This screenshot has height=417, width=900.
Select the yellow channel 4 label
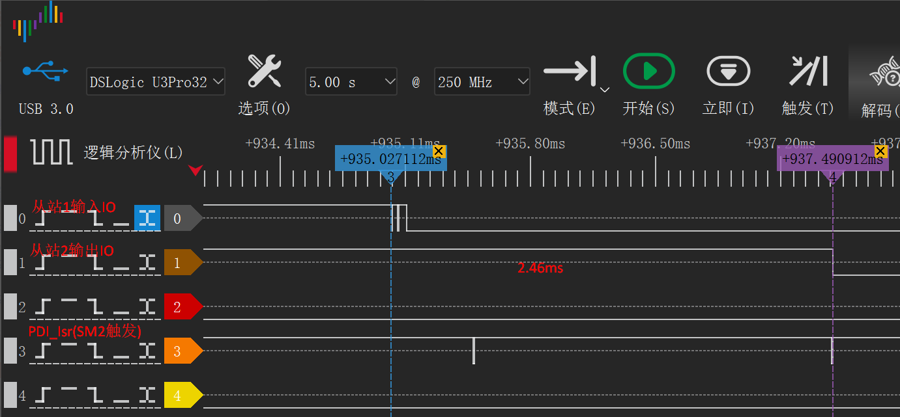pyautogui.click(x=181, y=396)
